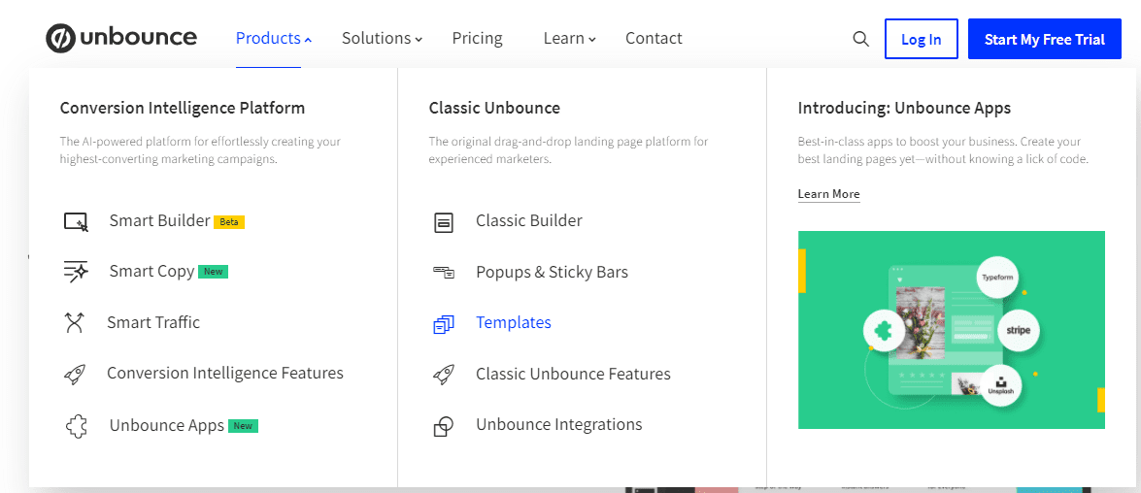The width and height of the screenshot is (1141, 493).
Task: Open the Popups & Sticky Bars link
Action: [552, 272]
